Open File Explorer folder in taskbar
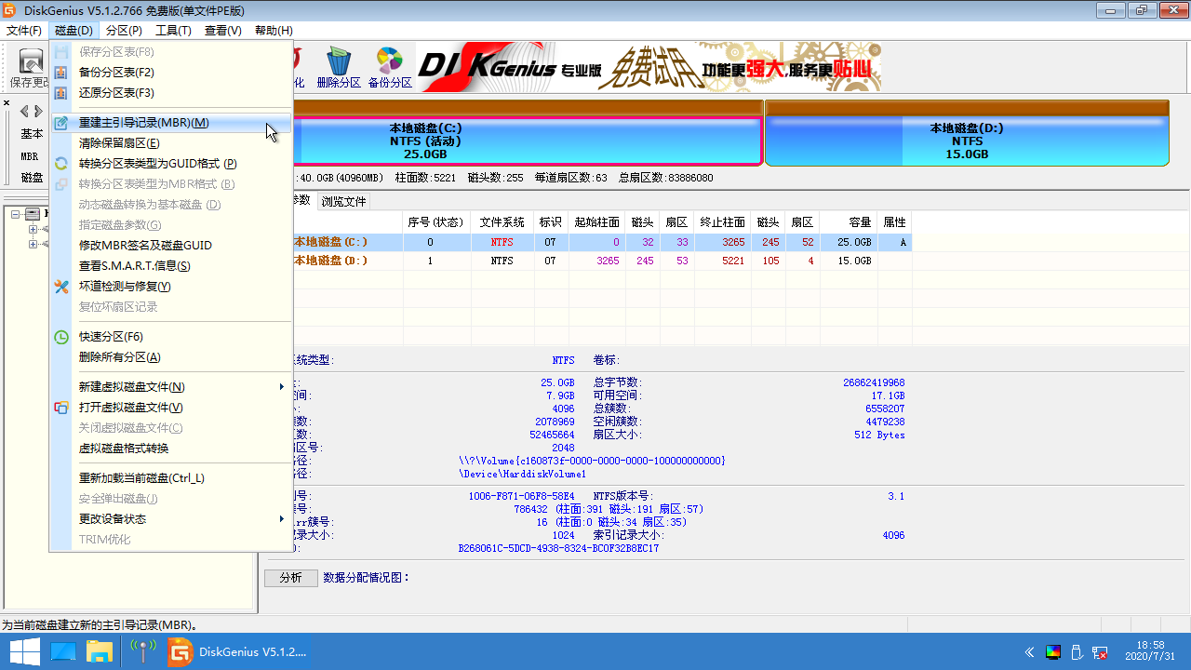Viewport: 1191px width, 670px height. pyautogui.click(x=100, y=651)
